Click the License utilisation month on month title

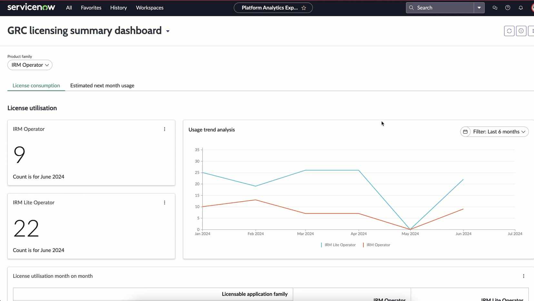[53, 276]
